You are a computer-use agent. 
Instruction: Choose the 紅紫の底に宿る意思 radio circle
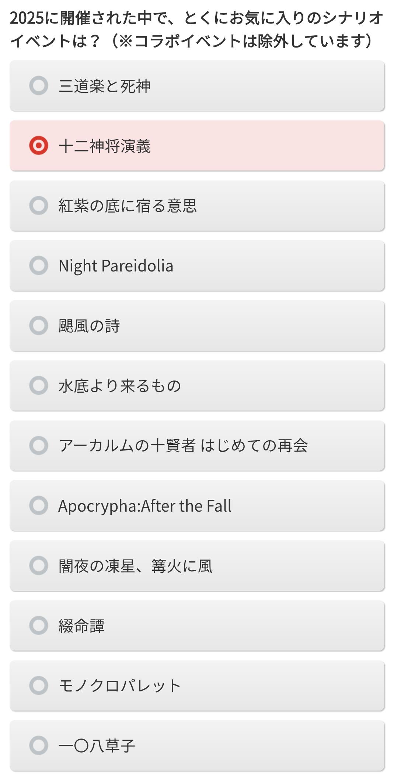coord(39,206)
